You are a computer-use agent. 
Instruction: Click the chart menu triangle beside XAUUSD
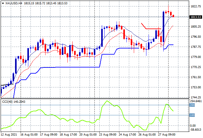click(x=3, y=3)
